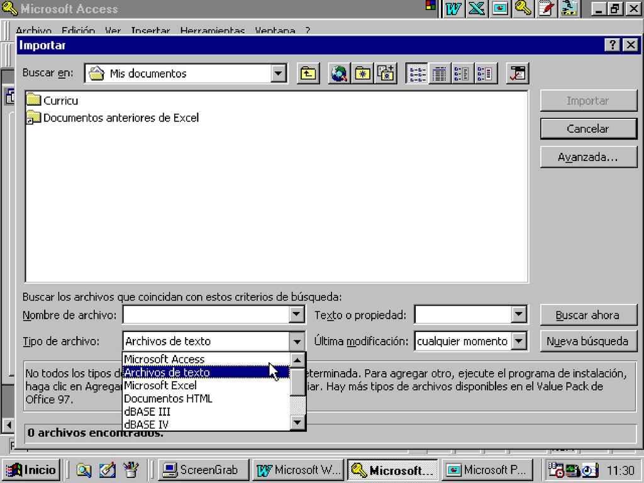
Task: Click the file type list scrollbar thumb
Action: pos(297,382)
